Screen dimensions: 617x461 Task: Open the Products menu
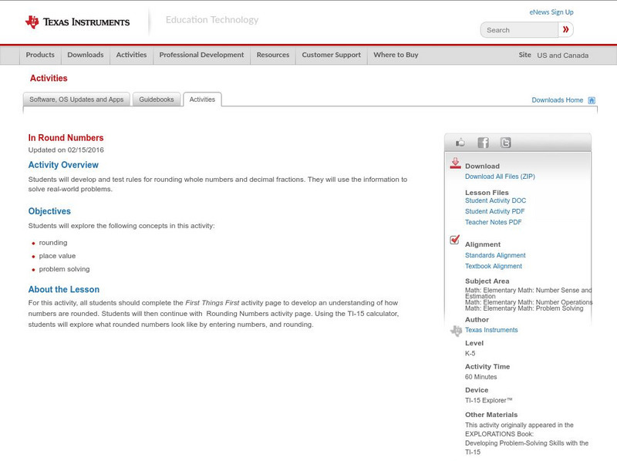pos(40,55)
